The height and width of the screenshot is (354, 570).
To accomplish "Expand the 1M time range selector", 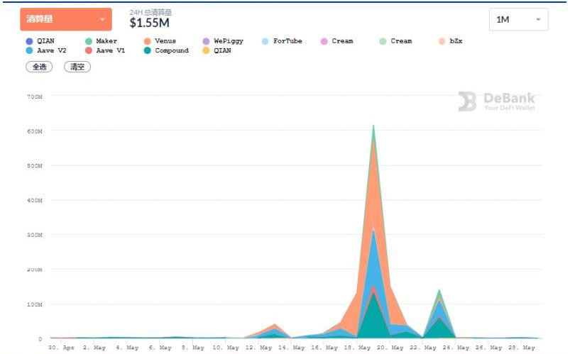I will coord(518,20).
